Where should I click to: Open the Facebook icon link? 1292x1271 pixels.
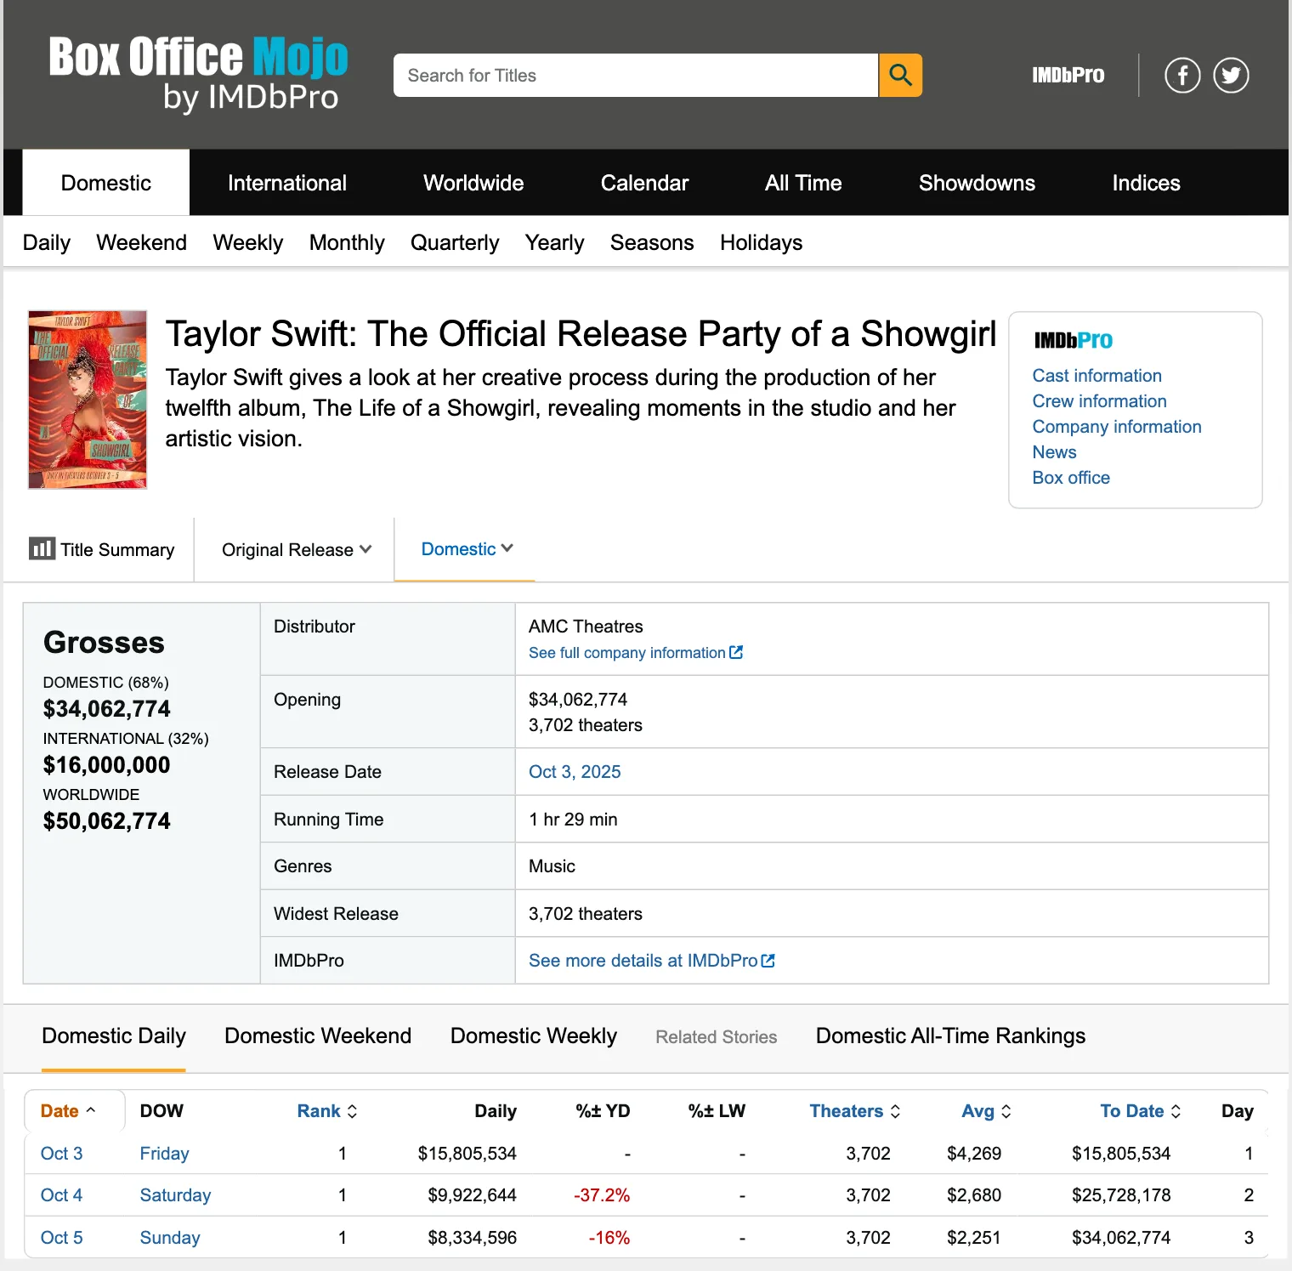click(1182, 76)
